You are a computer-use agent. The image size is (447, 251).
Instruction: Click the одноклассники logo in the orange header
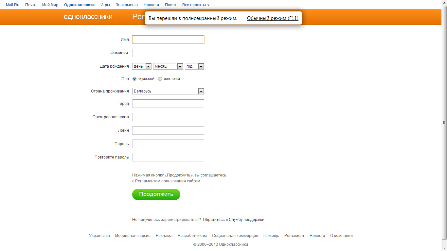pyautogui.click(x=88, y=17)
